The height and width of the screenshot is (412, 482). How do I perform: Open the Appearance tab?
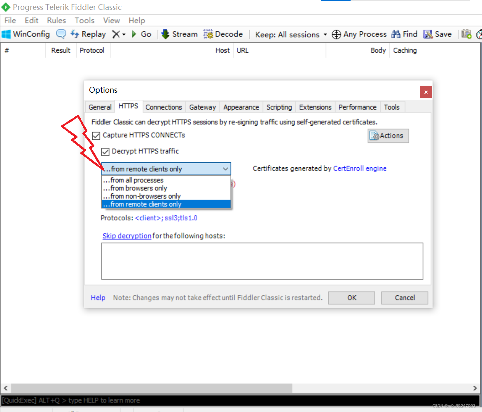click(241, 107)
